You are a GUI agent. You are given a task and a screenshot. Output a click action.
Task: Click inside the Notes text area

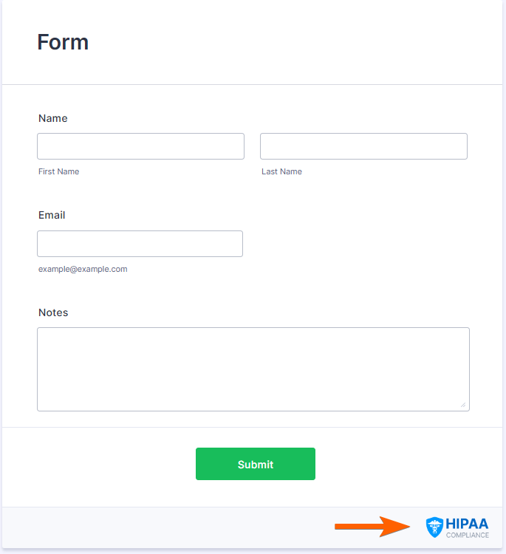point(253,369)
